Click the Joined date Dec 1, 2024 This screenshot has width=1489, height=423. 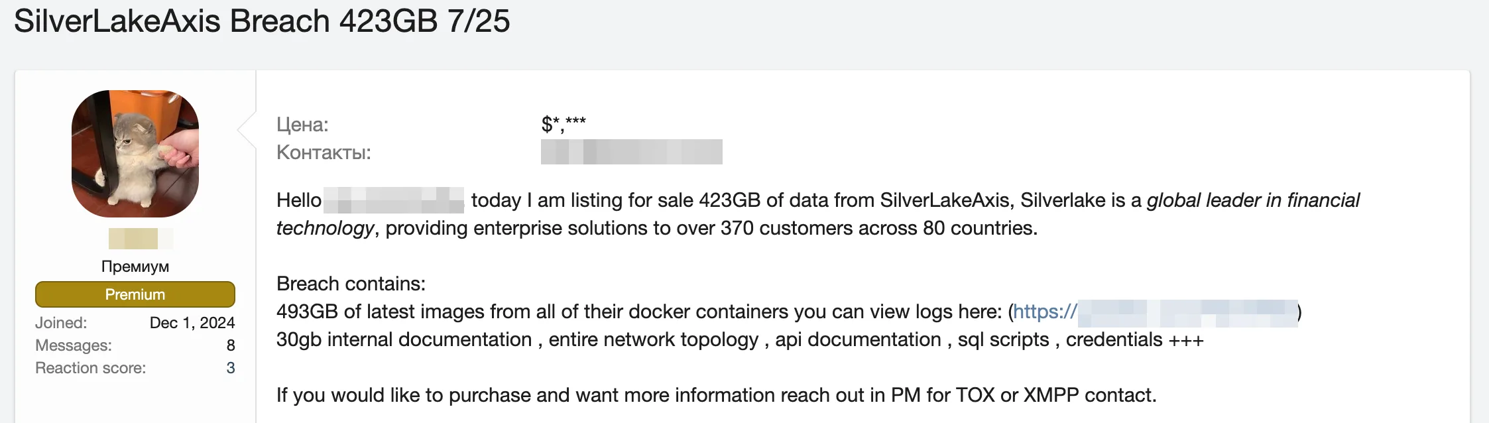(192, 323)
